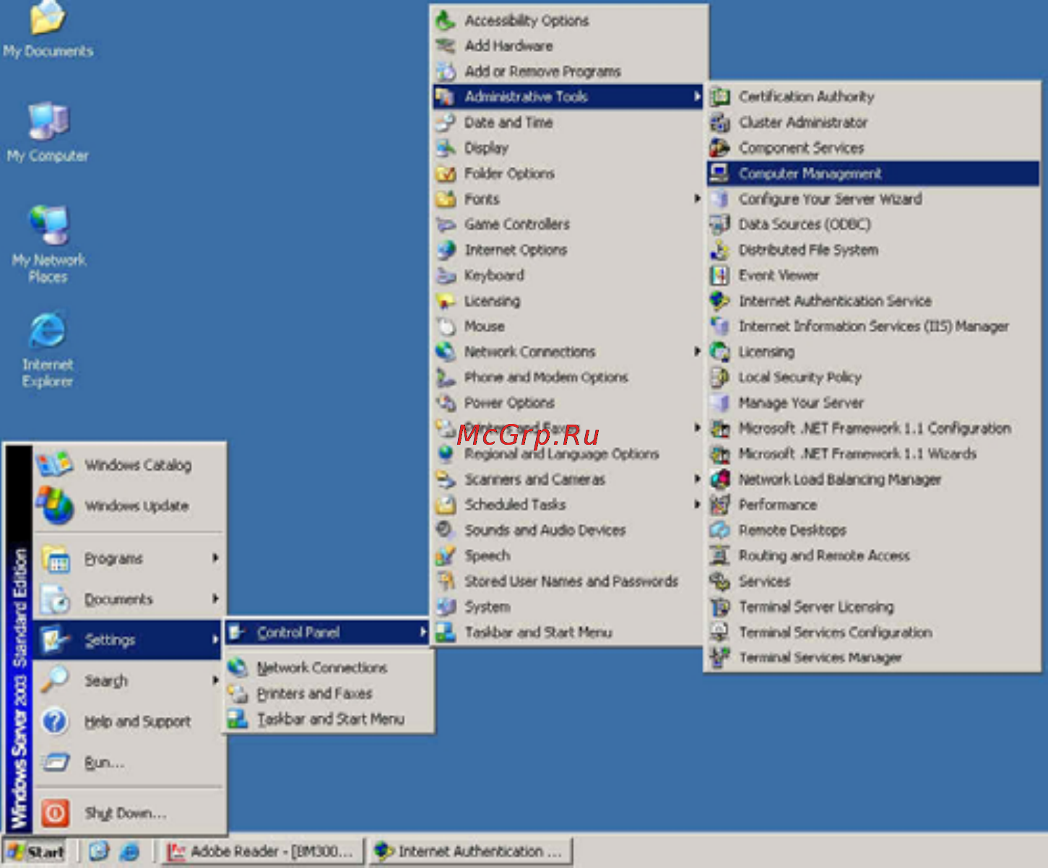Switch to Internet Authentication taskbar button
This screenshot has width=1048, height=868.
[471, 852]
